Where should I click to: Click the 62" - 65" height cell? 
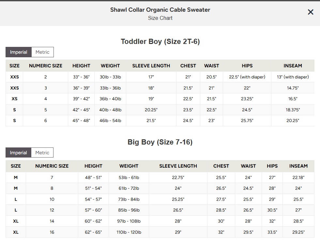pyautogui.click(x=93, y=232)
